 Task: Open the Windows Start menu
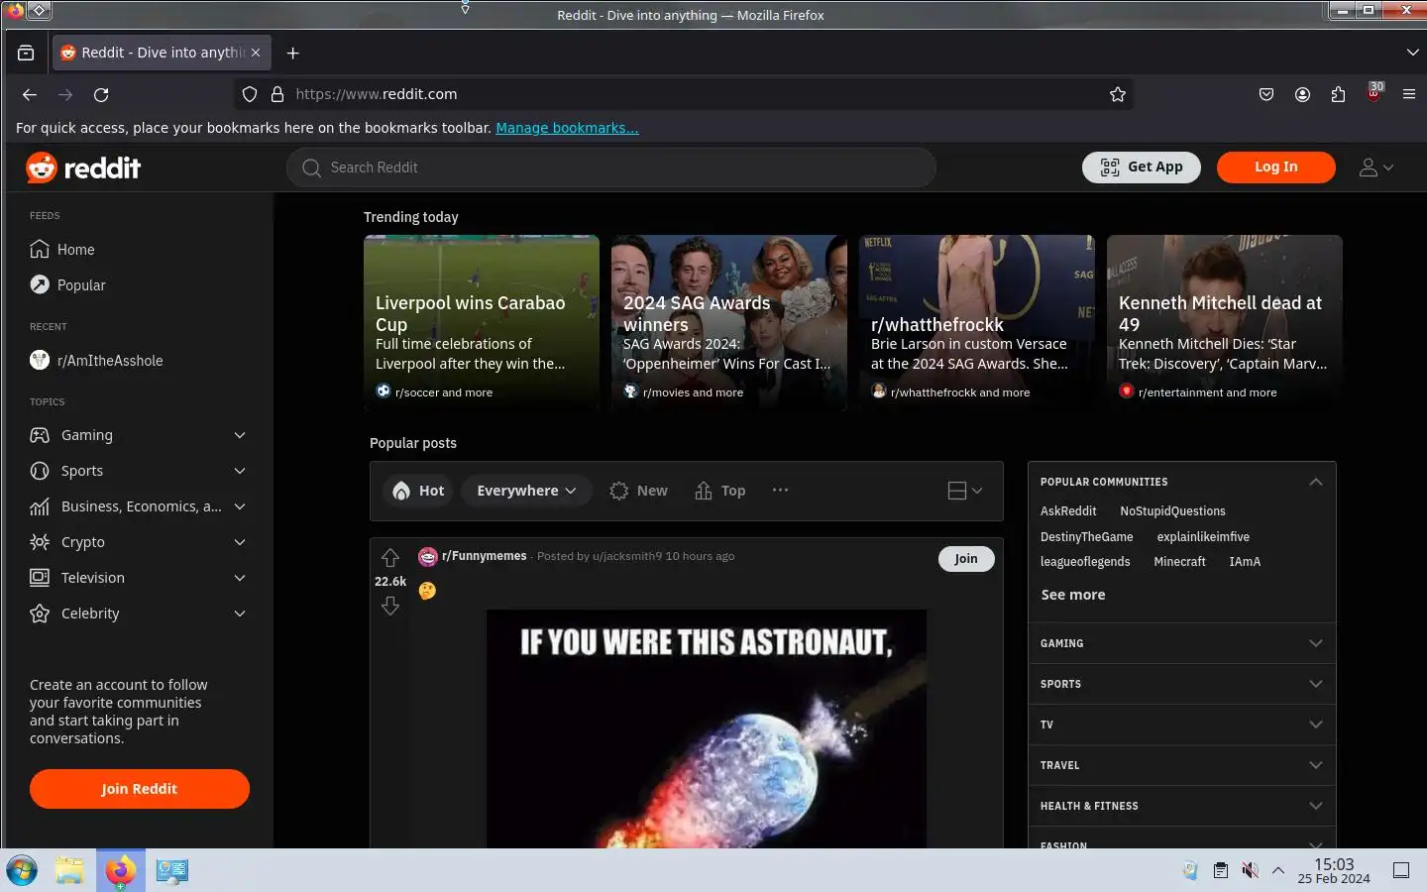tap(22, 871)
